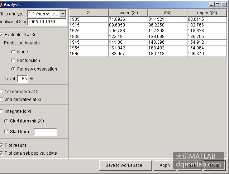Click lower bound value 123.19

pos(128,37)
